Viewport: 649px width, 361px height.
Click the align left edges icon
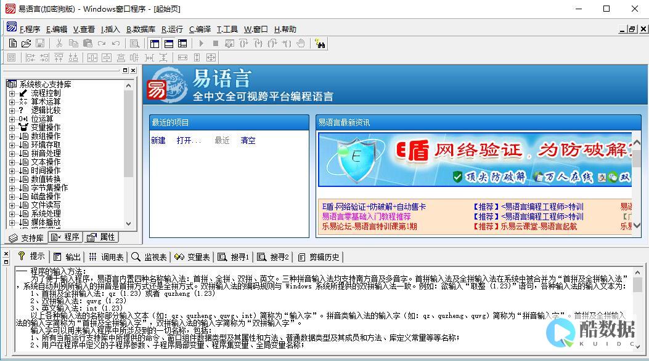point(30,57)
